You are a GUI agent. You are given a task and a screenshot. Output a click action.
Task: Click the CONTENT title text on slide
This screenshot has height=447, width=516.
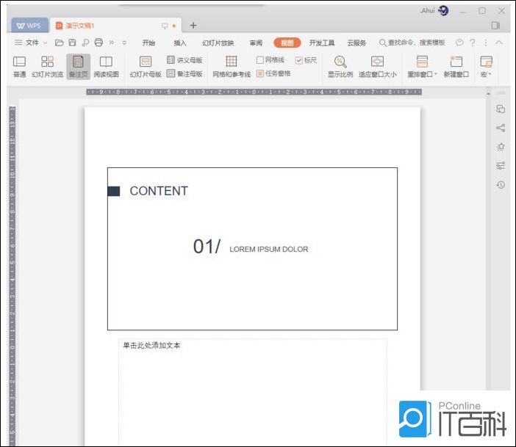159,191
